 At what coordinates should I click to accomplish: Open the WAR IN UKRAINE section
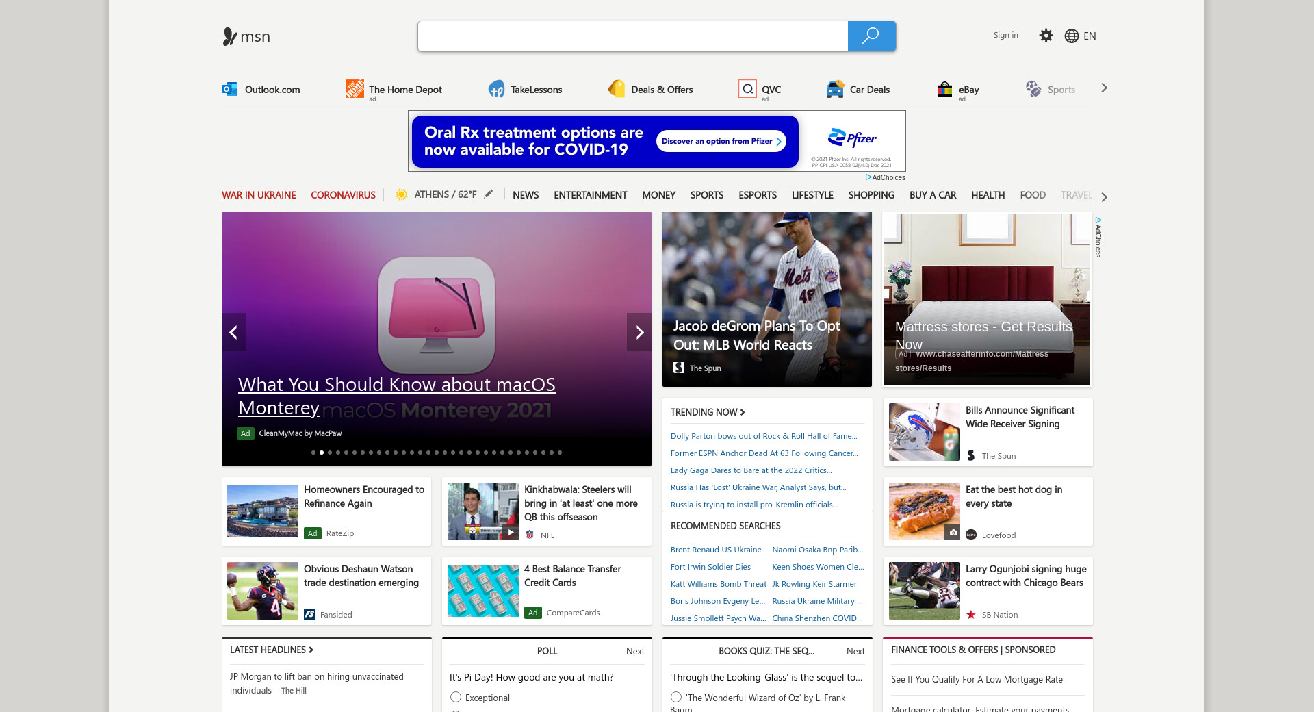coord(259,195)
